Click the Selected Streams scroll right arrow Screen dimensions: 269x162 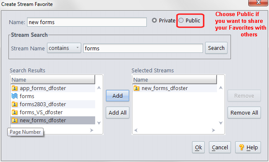tap(214, 130)
